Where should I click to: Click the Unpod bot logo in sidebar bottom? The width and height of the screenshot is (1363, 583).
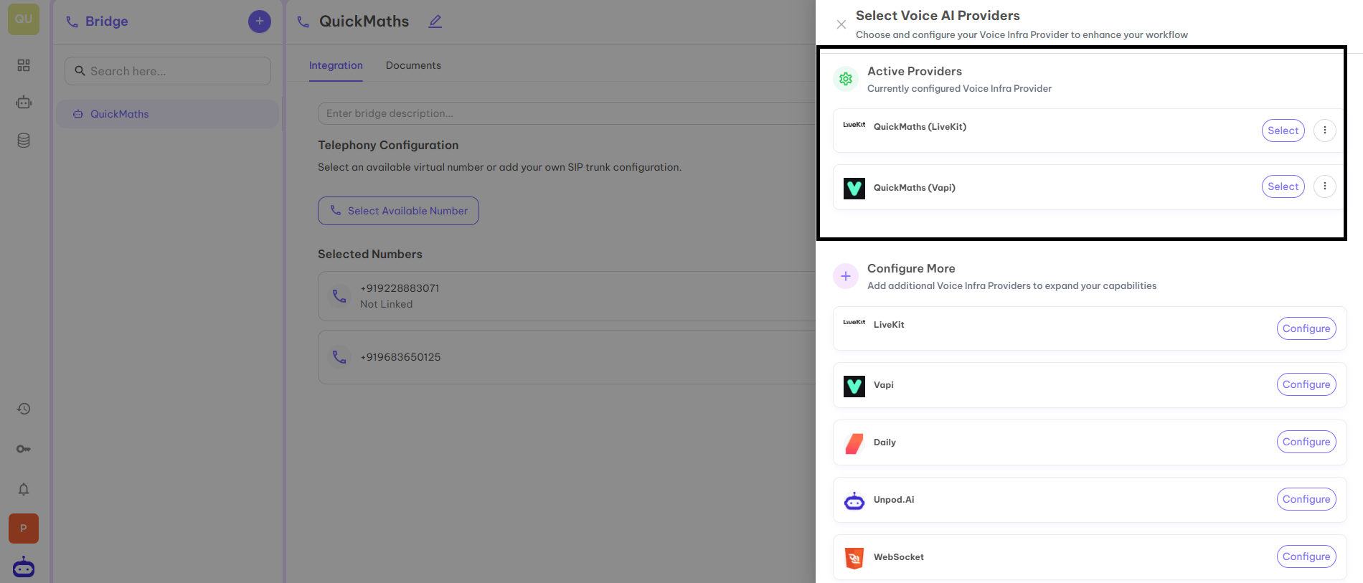(24, 567)
